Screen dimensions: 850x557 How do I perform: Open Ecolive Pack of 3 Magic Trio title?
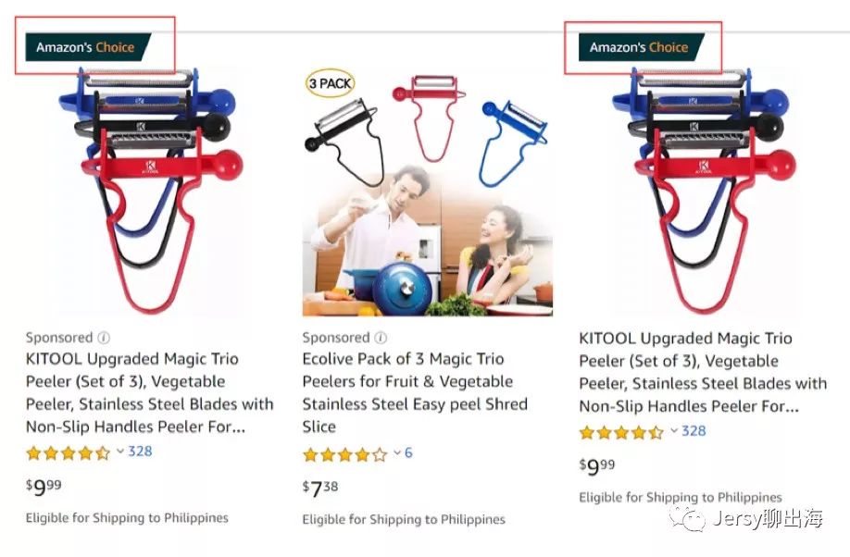[x=415, y=393]
